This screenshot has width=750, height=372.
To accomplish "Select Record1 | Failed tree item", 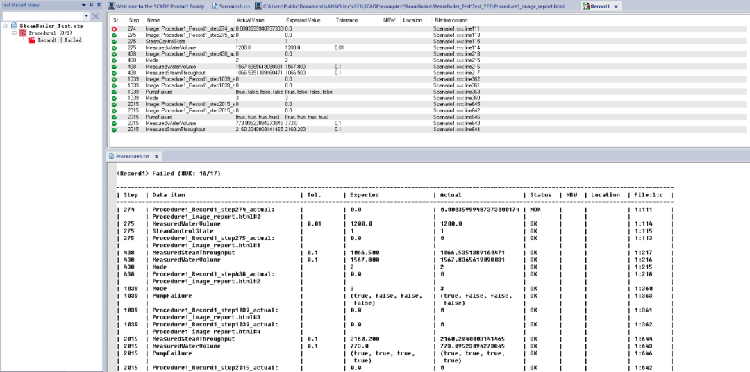I will tap(60, 40).
